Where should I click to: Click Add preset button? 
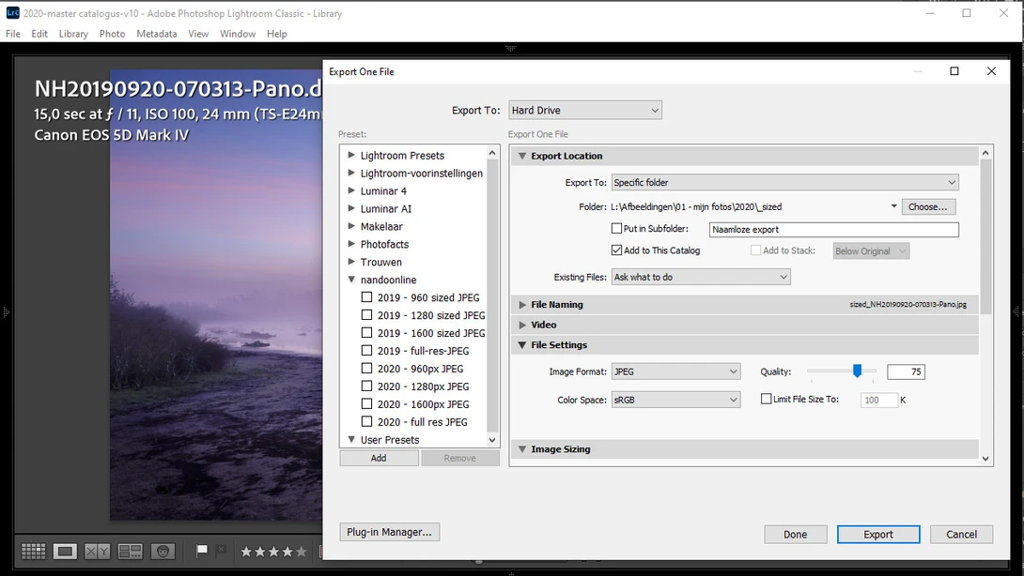(379, 458)
